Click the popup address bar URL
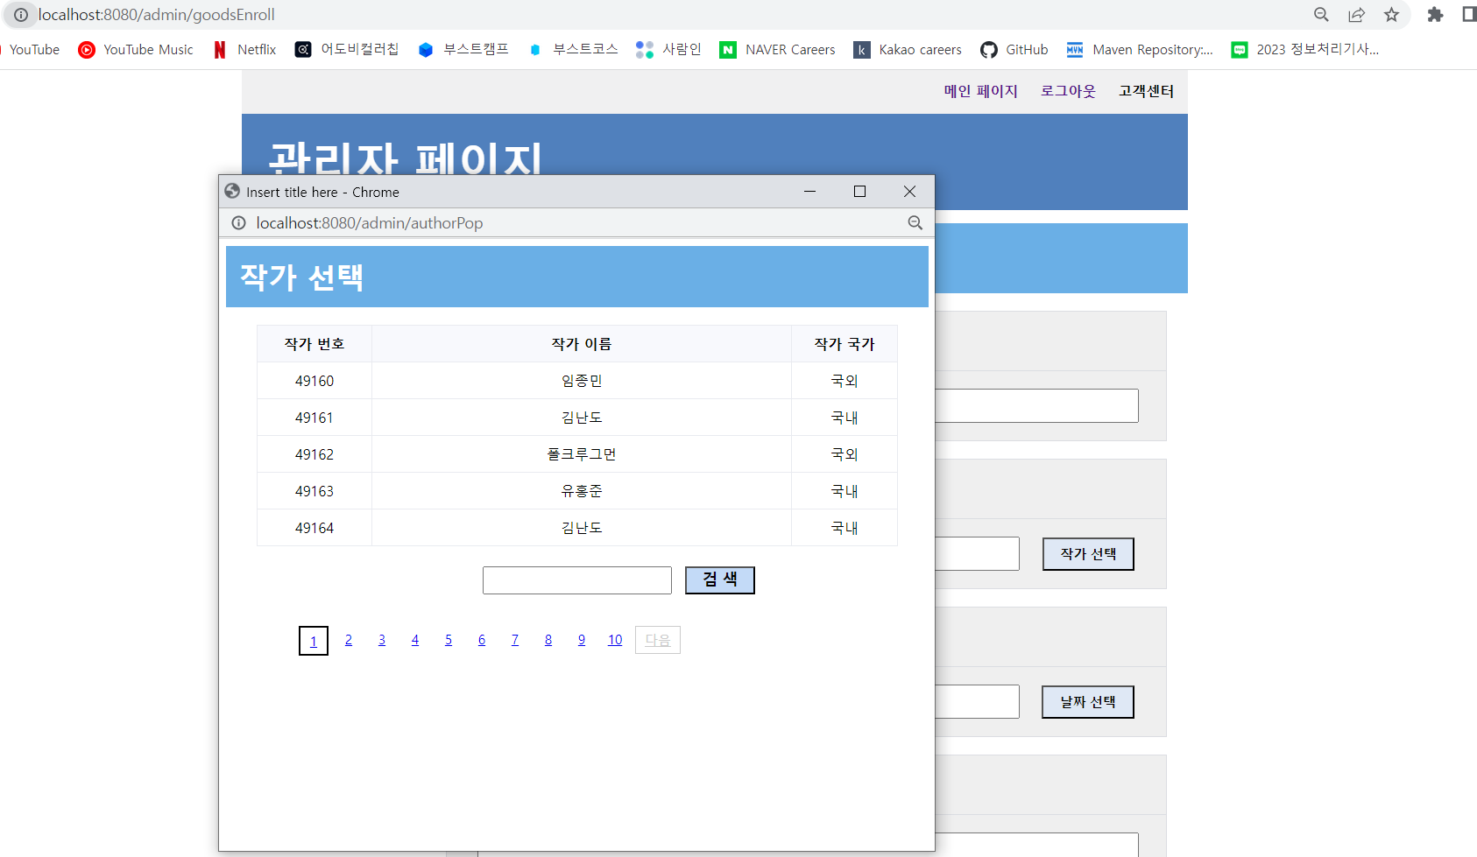The height and width of the screenshot is (857, 1477). [x=370, y=223]
